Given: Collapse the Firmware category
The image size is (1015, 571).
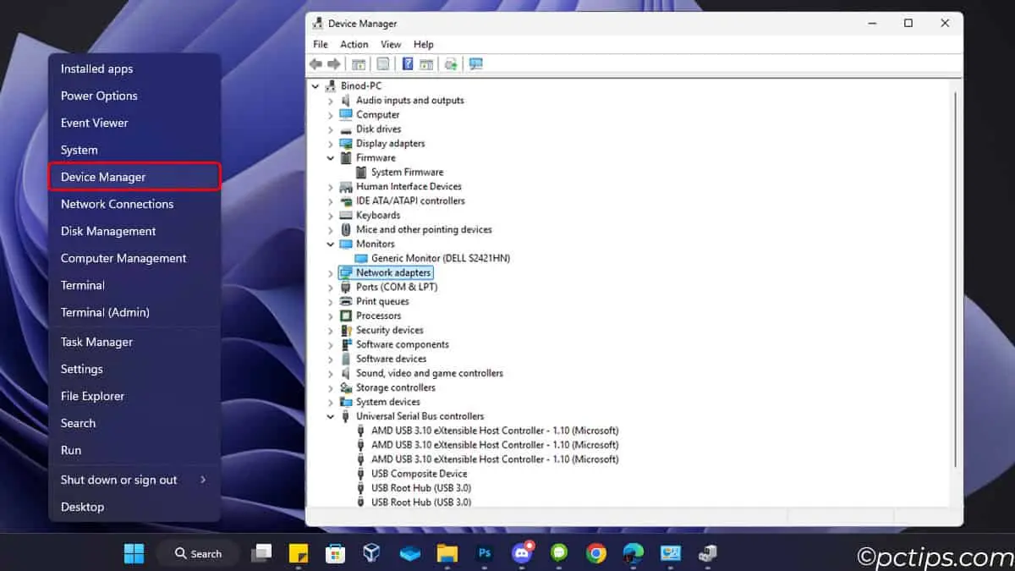Looking at the screenshot, I should (x=331, y=158).
